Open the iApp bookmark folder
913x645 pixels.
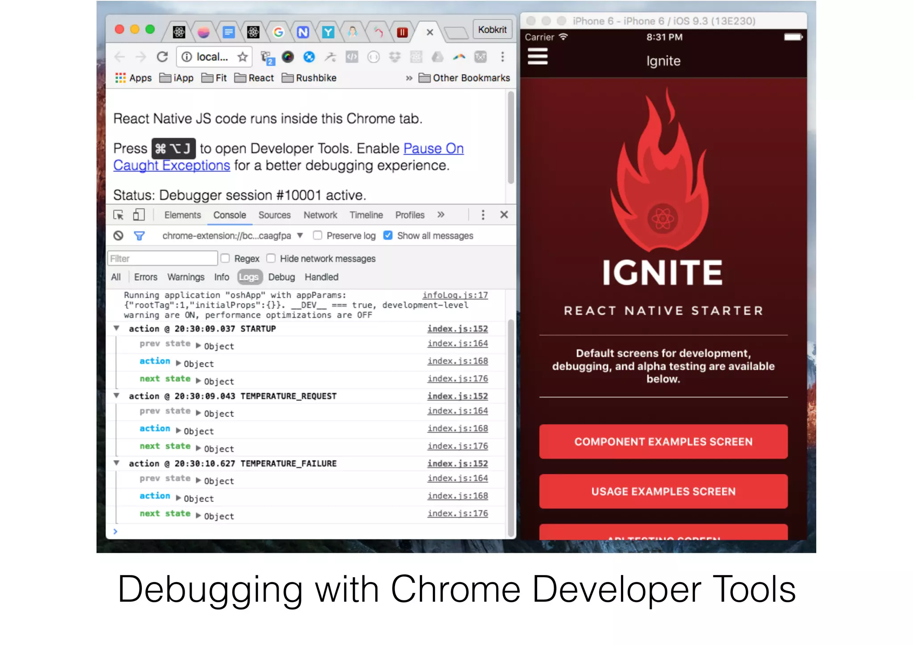tap(177, 78)
